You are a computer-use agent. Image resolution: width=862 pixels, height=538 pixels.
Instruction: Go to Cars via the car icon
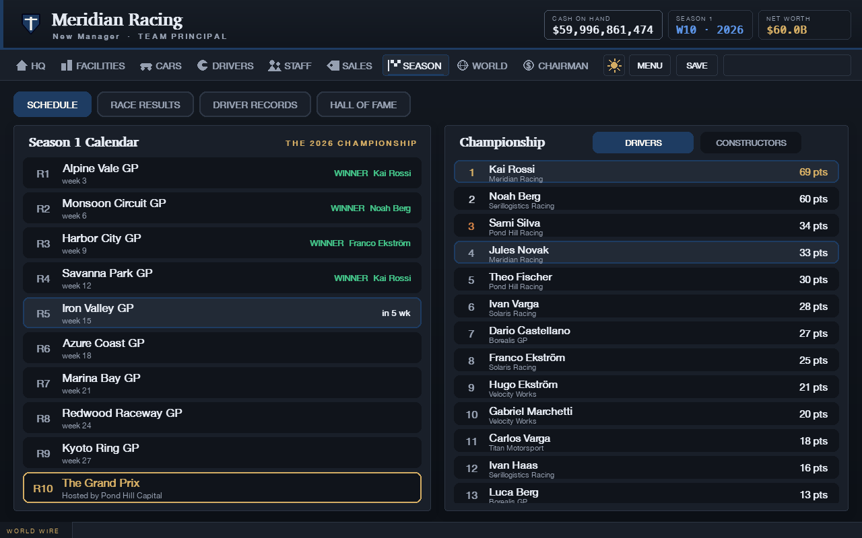pos(145,66)
